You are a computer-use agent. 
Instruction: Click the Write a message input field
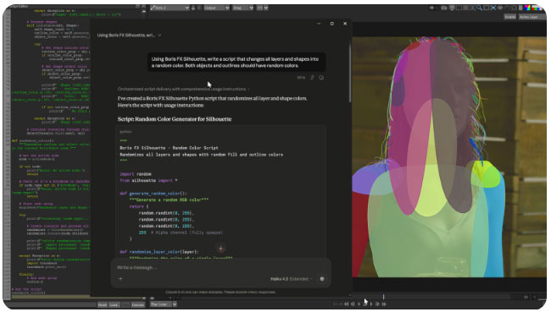[220, 267]
